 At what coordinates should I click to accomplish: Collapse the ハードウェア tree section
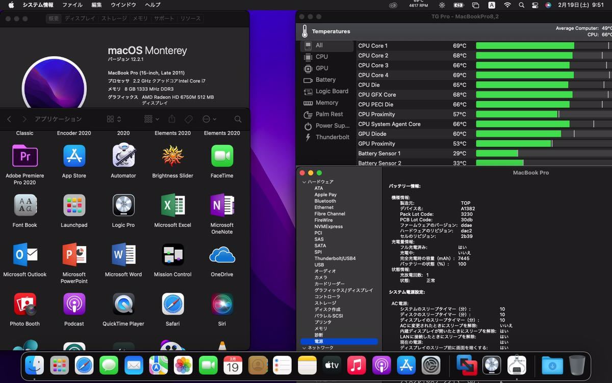[x=304, y=182]
